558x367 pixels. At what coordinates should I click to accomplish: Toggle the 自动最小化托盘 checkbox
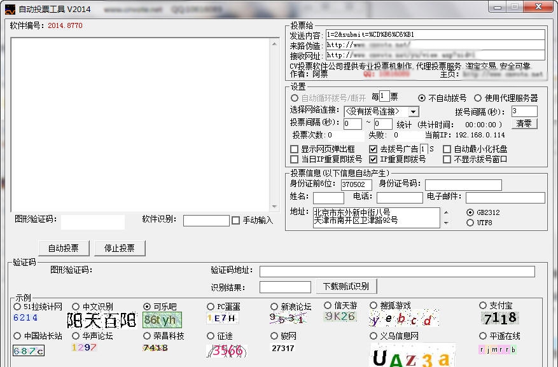tap(449, 149)
